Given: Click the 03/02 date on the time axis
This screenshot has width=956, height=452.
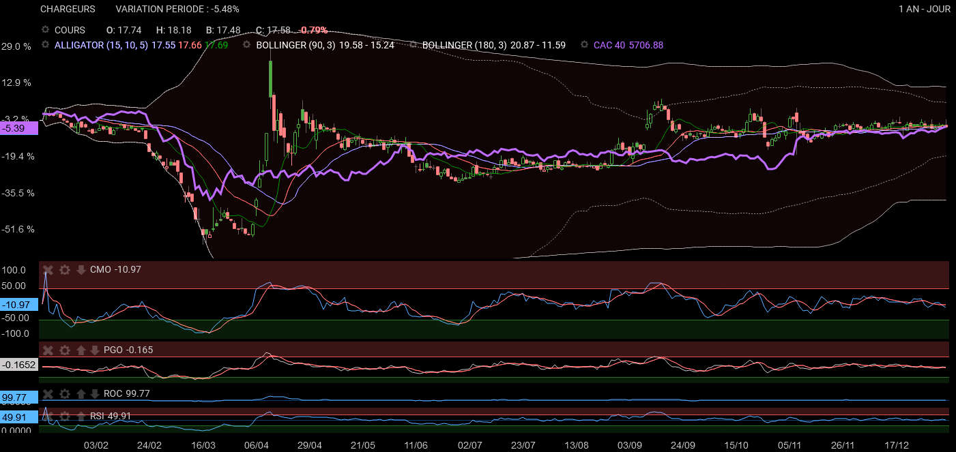Looking at the screenshot, I should [x=96, y=445].
